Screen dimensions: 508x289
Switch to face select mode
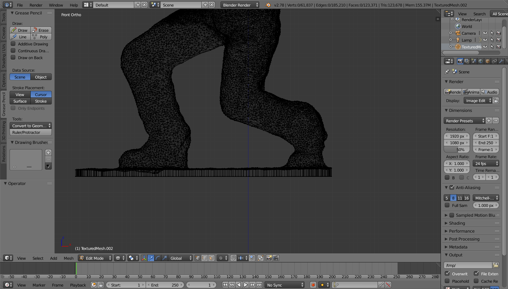pos(211,258)
